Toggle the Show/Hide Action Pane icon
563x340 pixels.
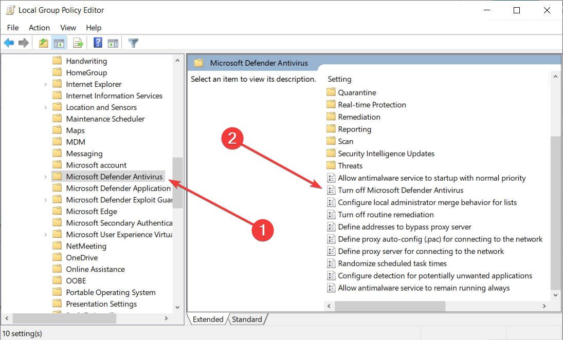pyautogui.click(x=113, y=43)
